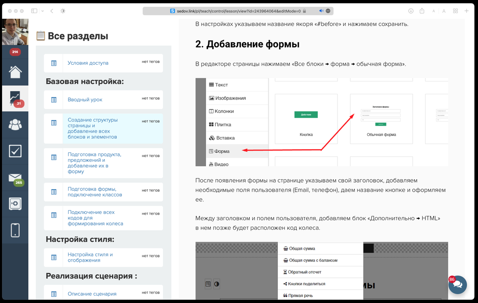Click the user profile avatar photo
This screenshot has height=303, width=478.
[x=15, y=32]
